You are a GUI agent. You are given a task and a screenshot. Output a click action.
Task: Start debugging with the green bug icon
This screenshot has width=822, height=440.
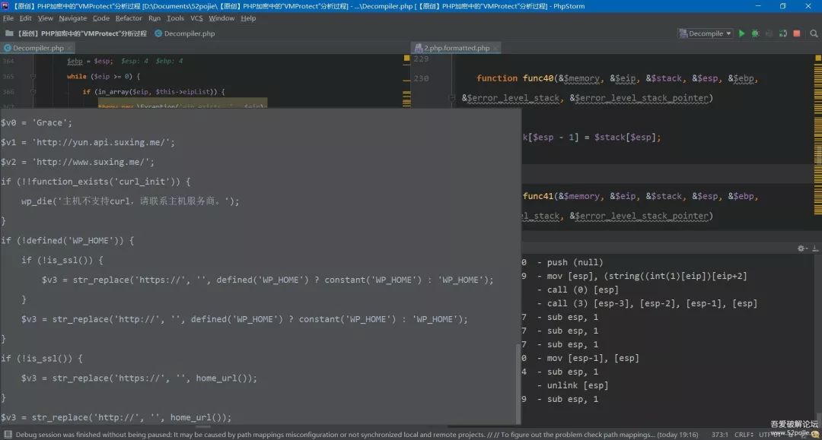click(755, 33)
